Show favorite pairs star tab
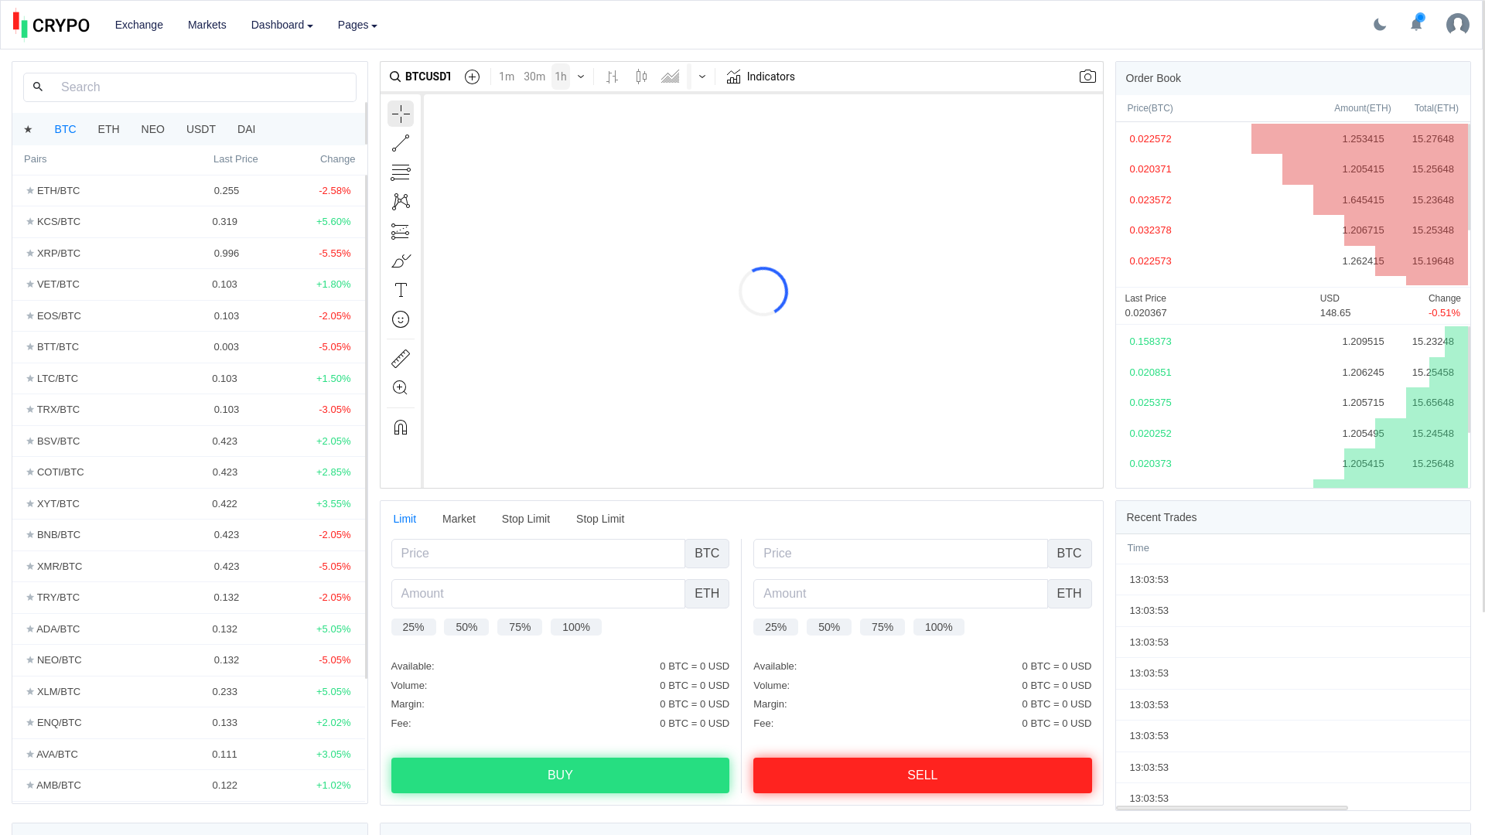Image resolution: width=1485 pixels, height=835 pixels. point(28,129)
